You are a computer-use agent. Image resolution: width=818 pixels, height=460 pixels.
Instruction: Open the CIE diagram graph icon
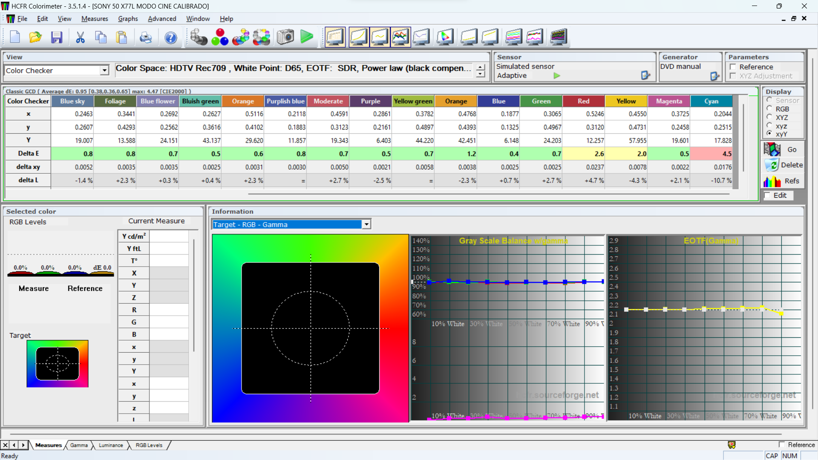point(445,37)
